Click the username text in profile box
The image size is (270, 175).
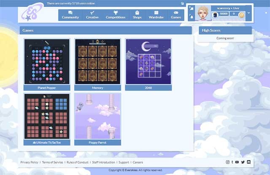[x=228, y=8]
